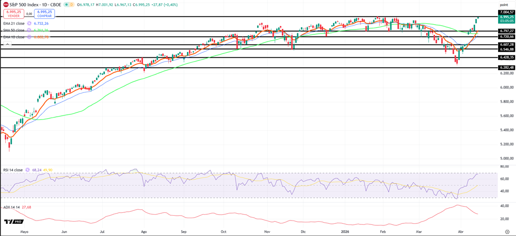Screen dimensions: 516x236
Task: Select the EMA 21 close indicator label
Action: 14,23
